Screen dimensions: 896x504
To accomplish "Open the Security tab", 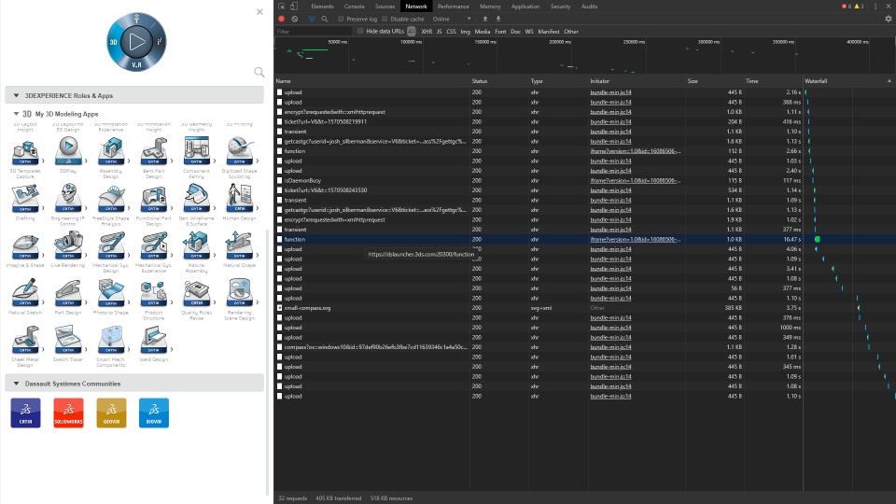I will tap(560, 7).
